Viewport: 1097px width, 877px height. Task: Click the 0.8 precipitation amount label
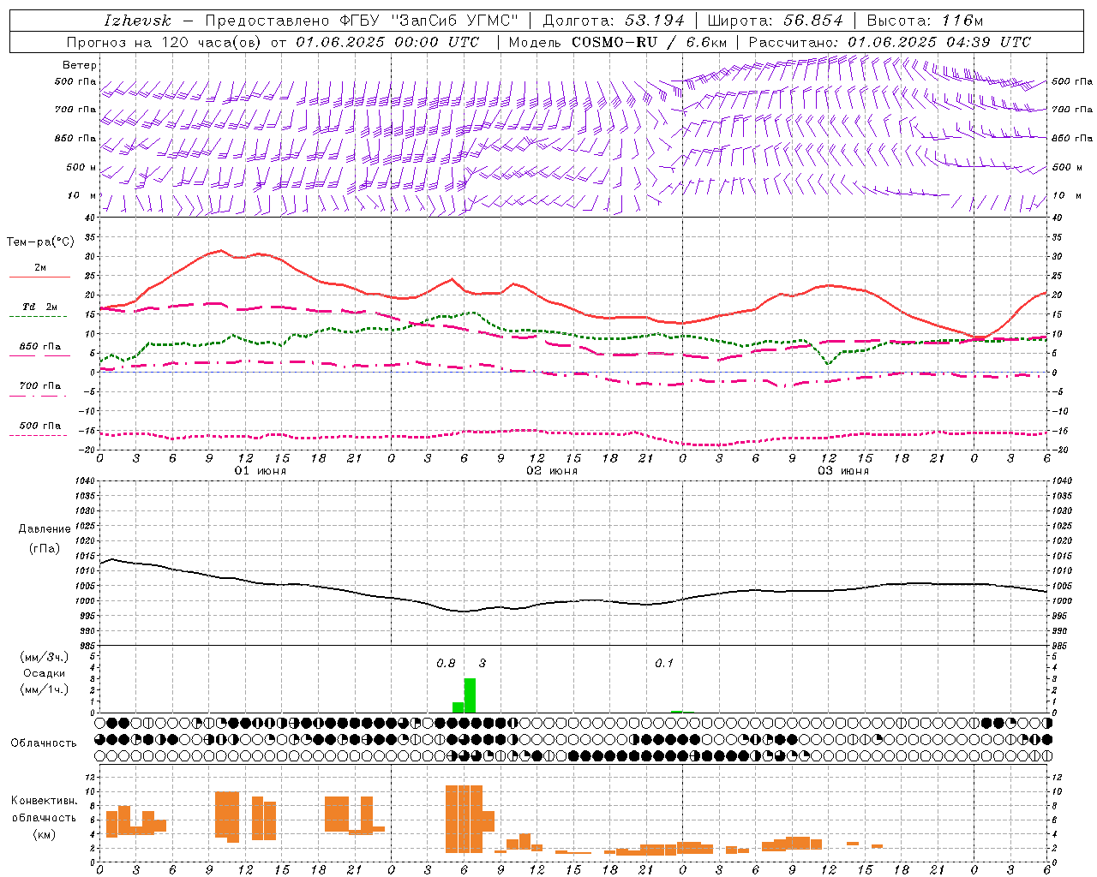click(446, 663)
